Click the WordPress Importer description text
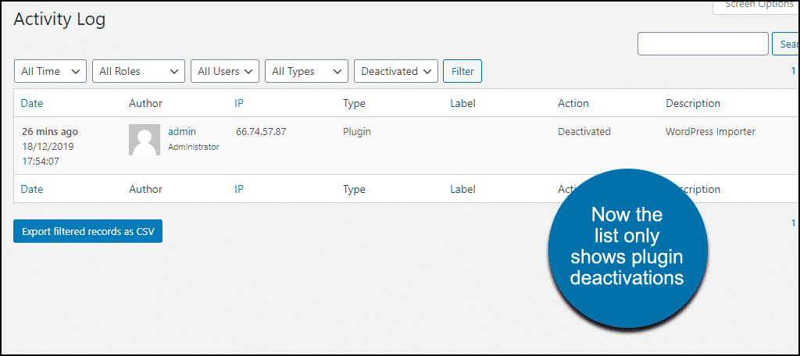Screen dimensions: 800x356 pos(710,132)
